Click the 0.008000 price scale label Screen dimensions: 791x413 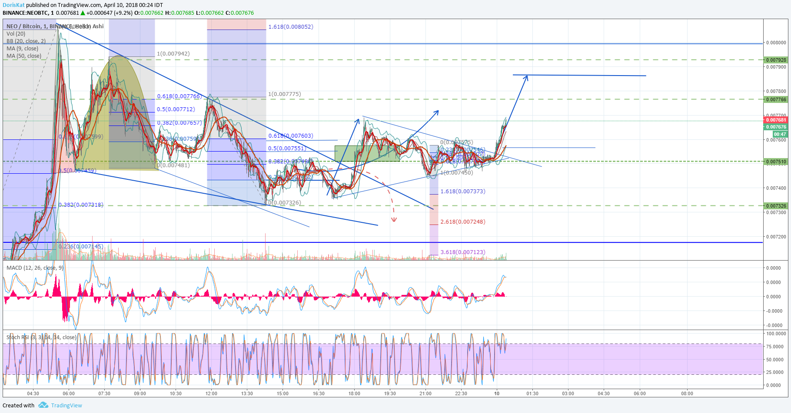(776, 43)
